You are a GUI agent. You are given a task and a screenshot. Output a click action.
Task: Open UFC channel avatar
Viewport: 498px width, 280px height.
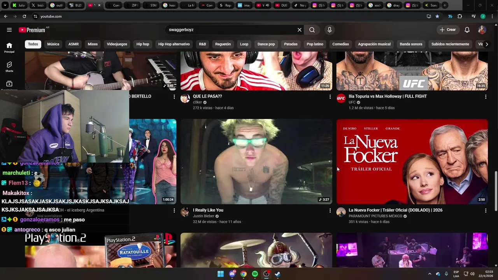point(341,98)
